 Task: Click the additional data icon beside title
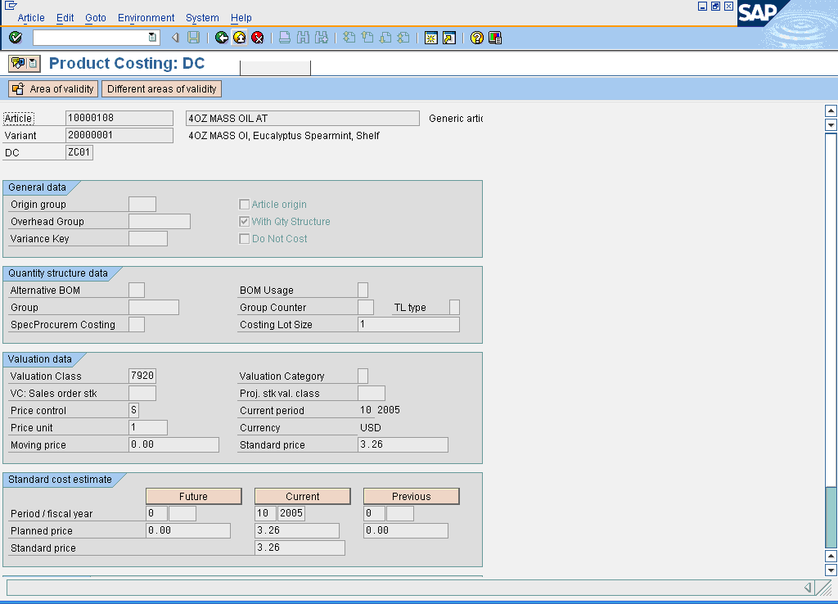coord(18,63)
